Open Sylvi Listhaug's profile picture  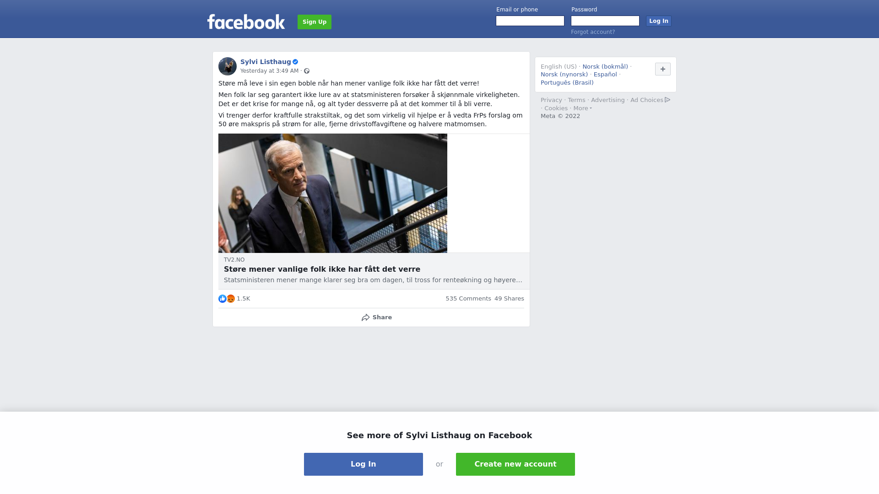pos(228,66)
